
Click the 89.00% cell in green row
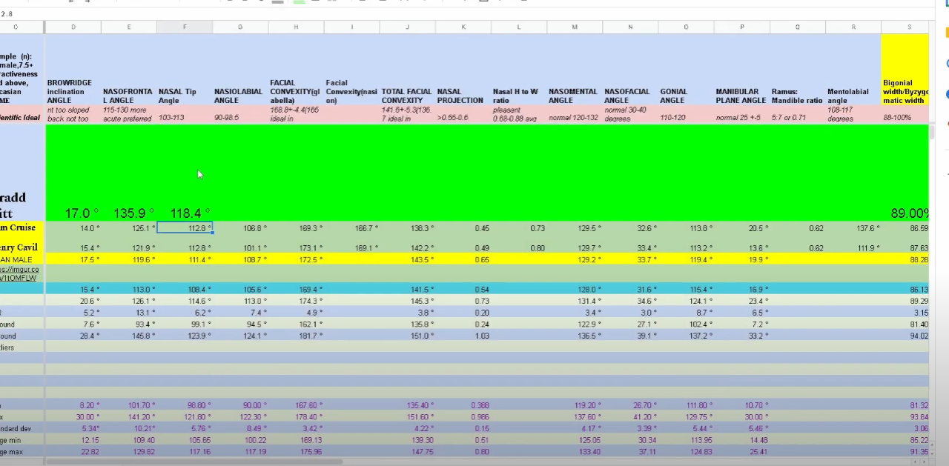pos(905,172)
